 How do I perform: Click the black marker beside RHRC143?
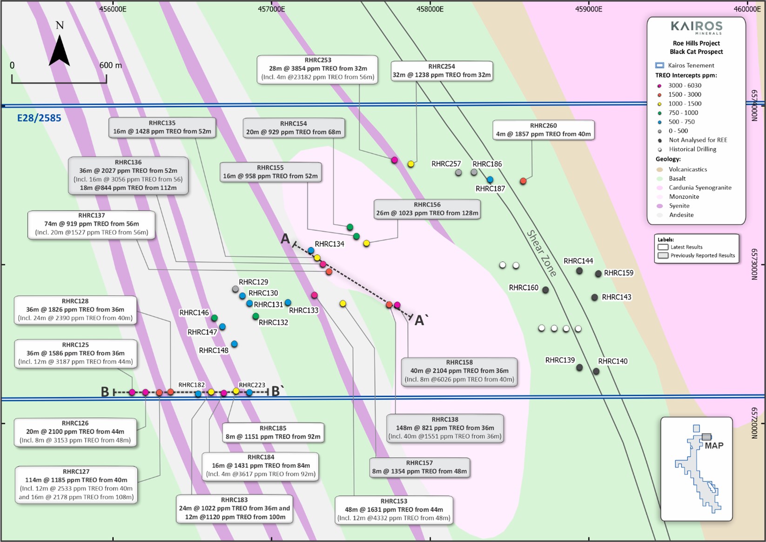tap(594, 297)
